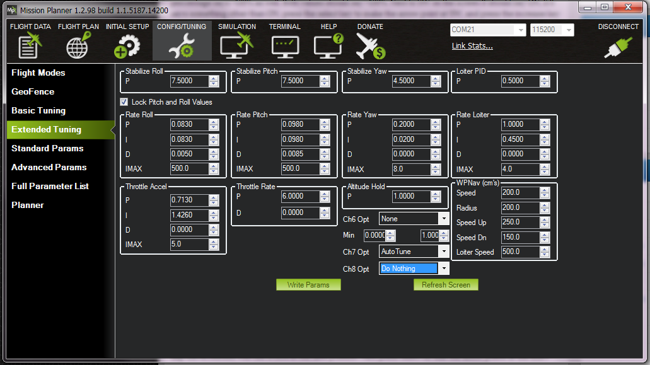Focus the WPNav Speed Dn value field
The width and height of the screenshot is (650, 365).
pos(520,237)
